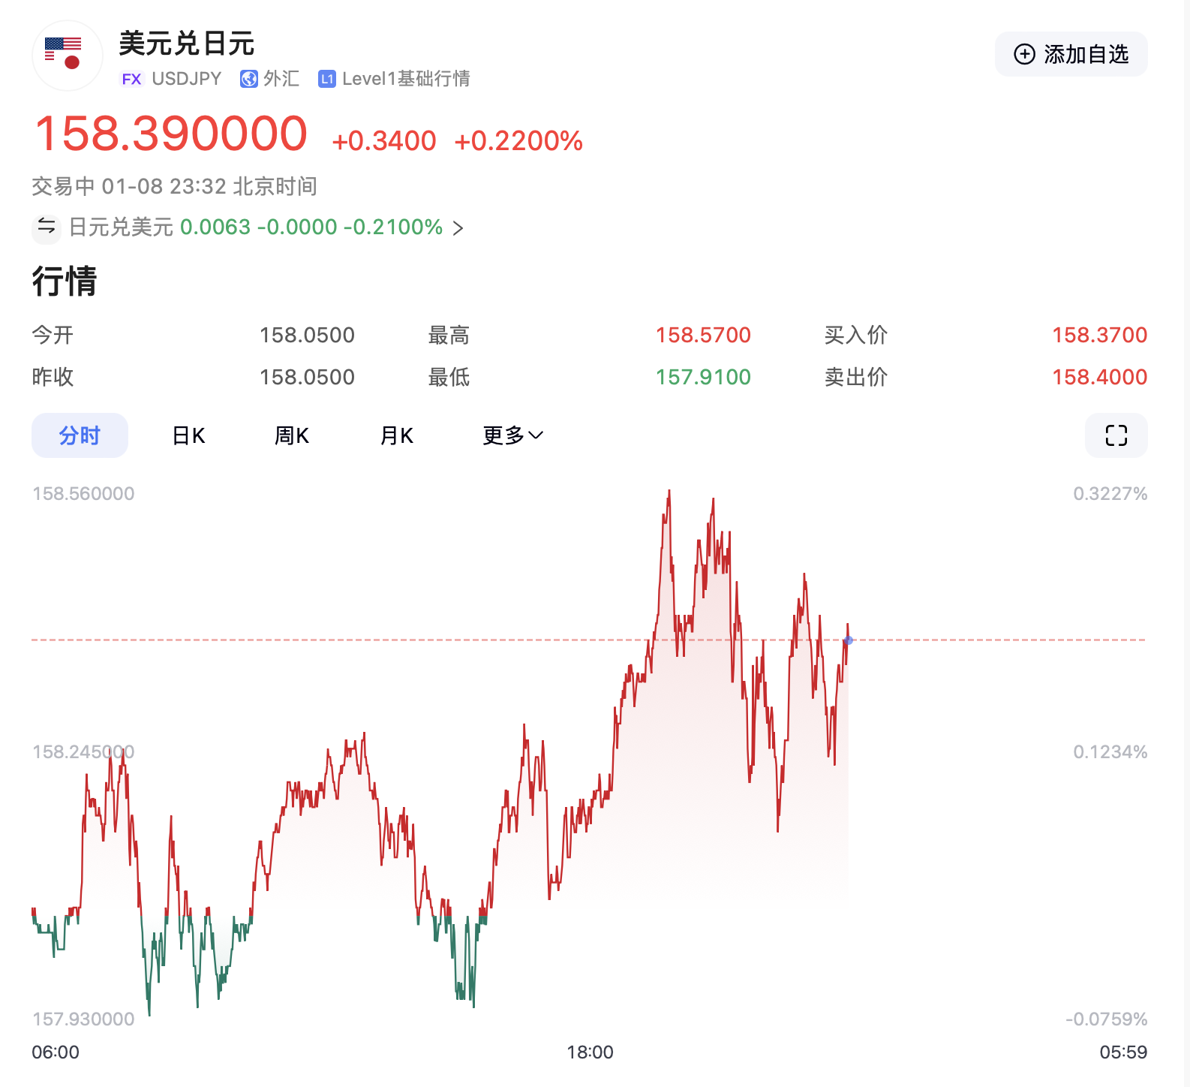This screenshot has width=1190, height=1087.
Task: Select the 月K monthly chart tab
Action: [397, 435]
